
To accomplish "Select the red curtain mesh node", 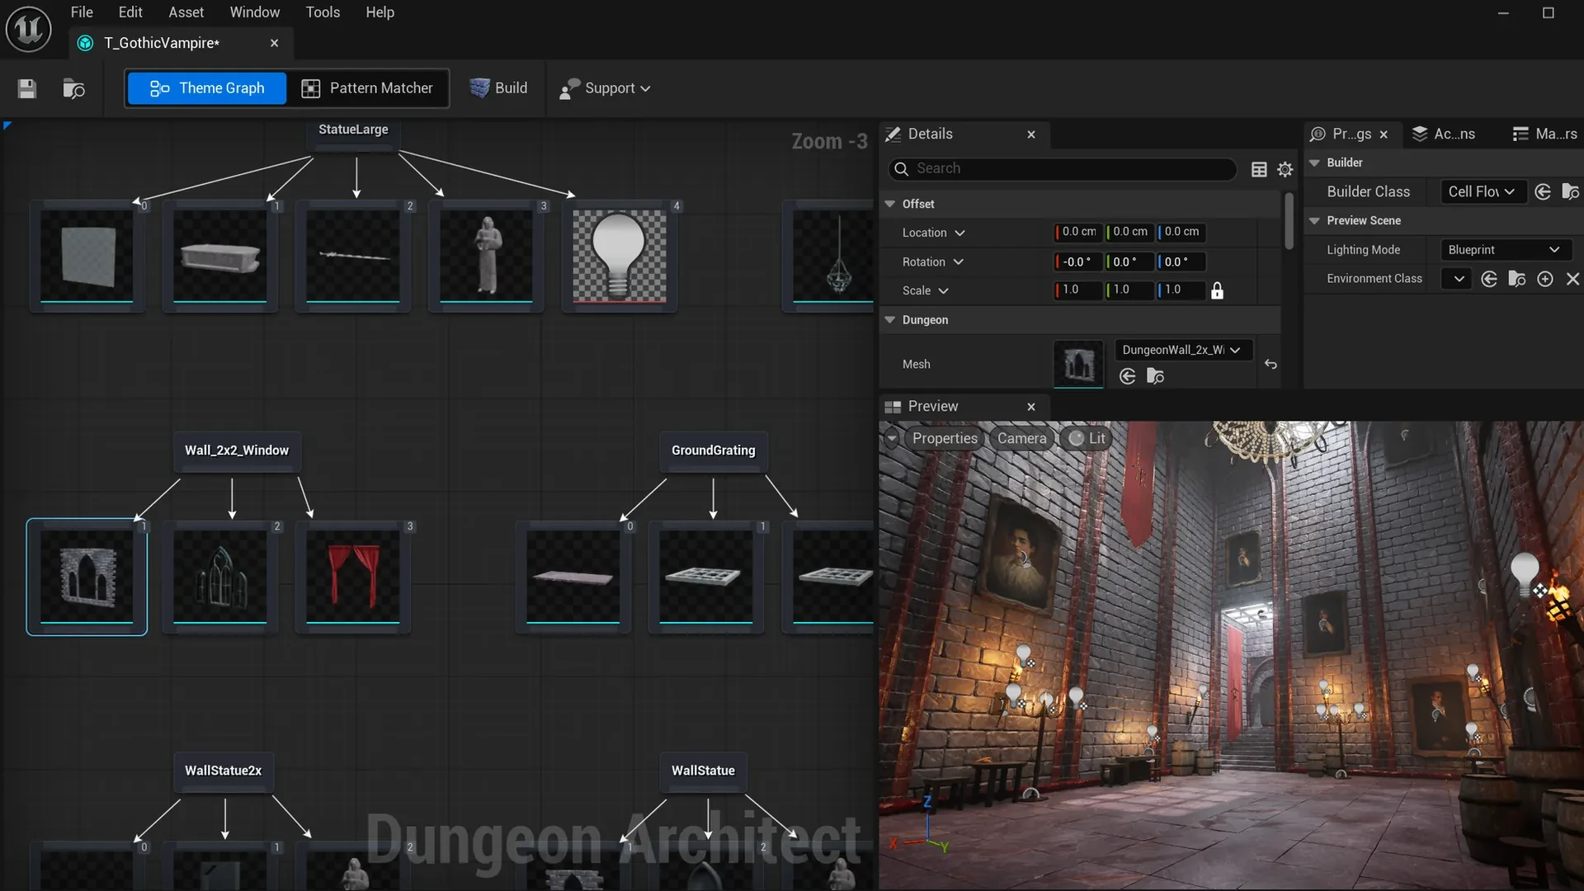I will [x=353, y=577].
